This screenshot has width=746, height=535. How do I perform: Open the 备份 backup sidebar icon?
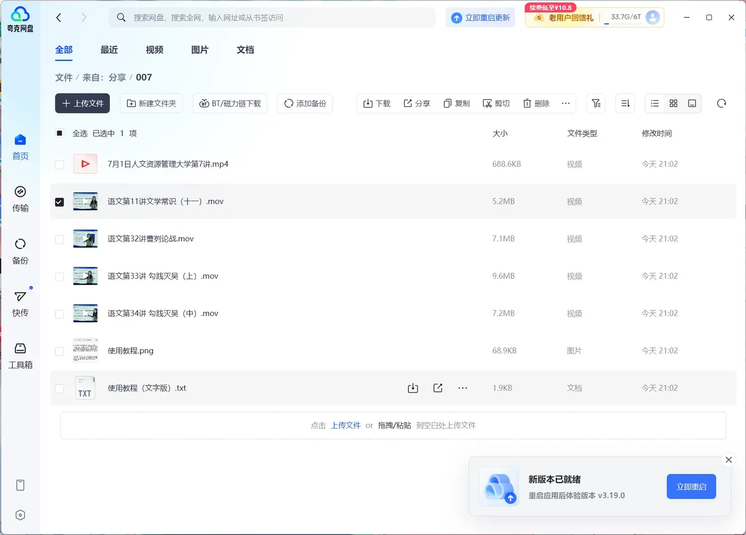(20, 251)
